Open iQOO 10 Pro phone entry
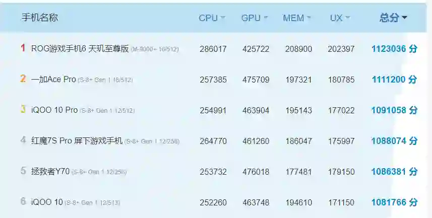Screen dimensions: 432x218 (54, 110)
